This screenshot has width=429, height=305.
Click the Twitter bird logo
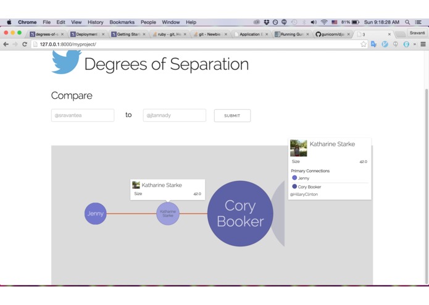pyautogui.click(x=66, y=62)
